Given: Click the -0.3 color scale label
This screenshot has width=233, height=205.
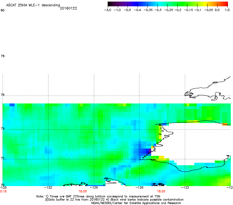Looking at the screenshot, I should tap(158, 10).
